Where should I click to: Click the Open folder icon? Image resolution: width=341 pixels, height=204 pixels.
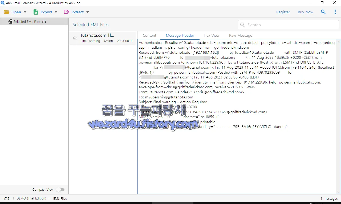(6, 12)
